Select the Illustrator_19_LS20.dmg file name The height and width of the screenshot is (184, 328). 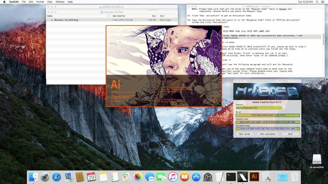coord(66,20)
